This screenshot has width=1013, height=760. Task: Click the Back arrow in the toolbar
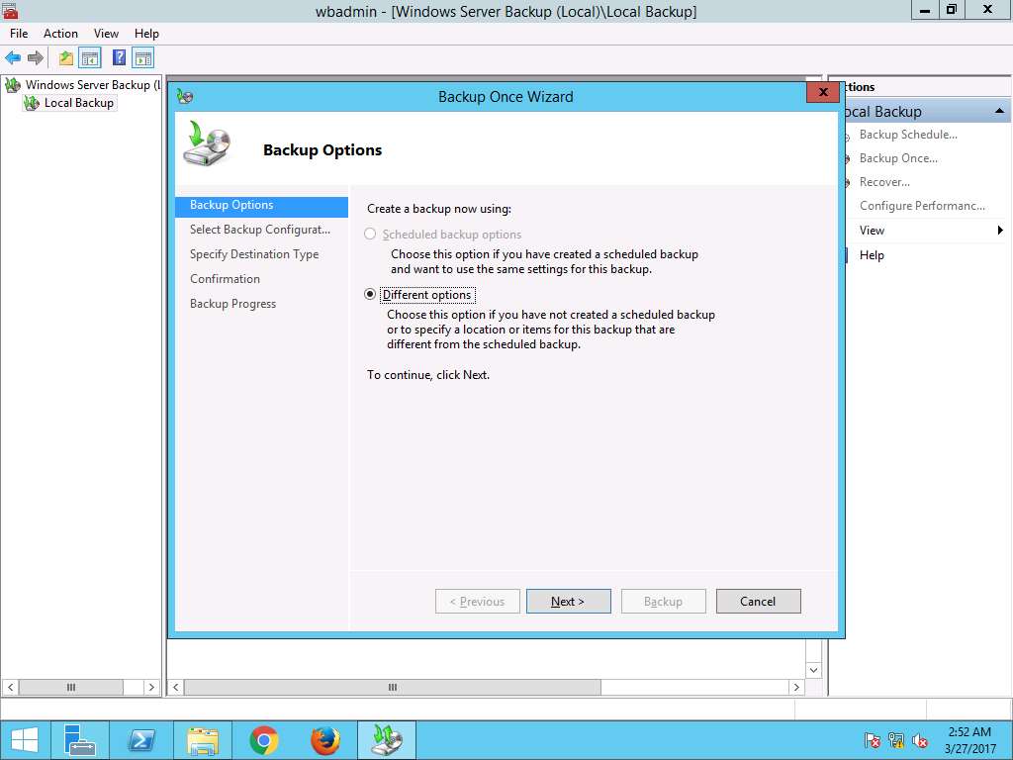point(12,58)
